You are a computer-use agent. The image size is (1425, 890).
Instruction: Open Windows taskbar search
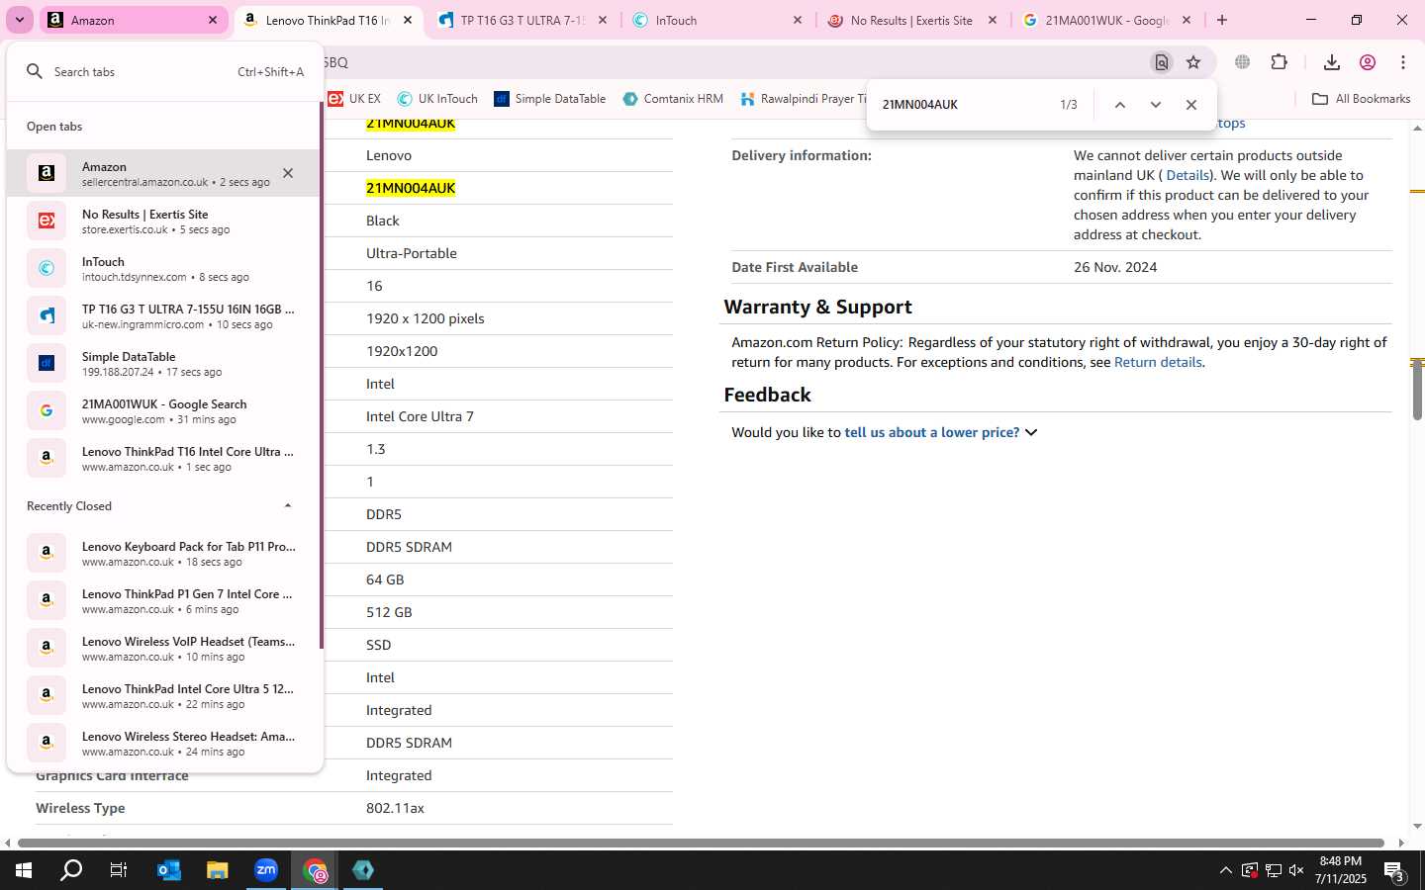click(x=71, y=870)
